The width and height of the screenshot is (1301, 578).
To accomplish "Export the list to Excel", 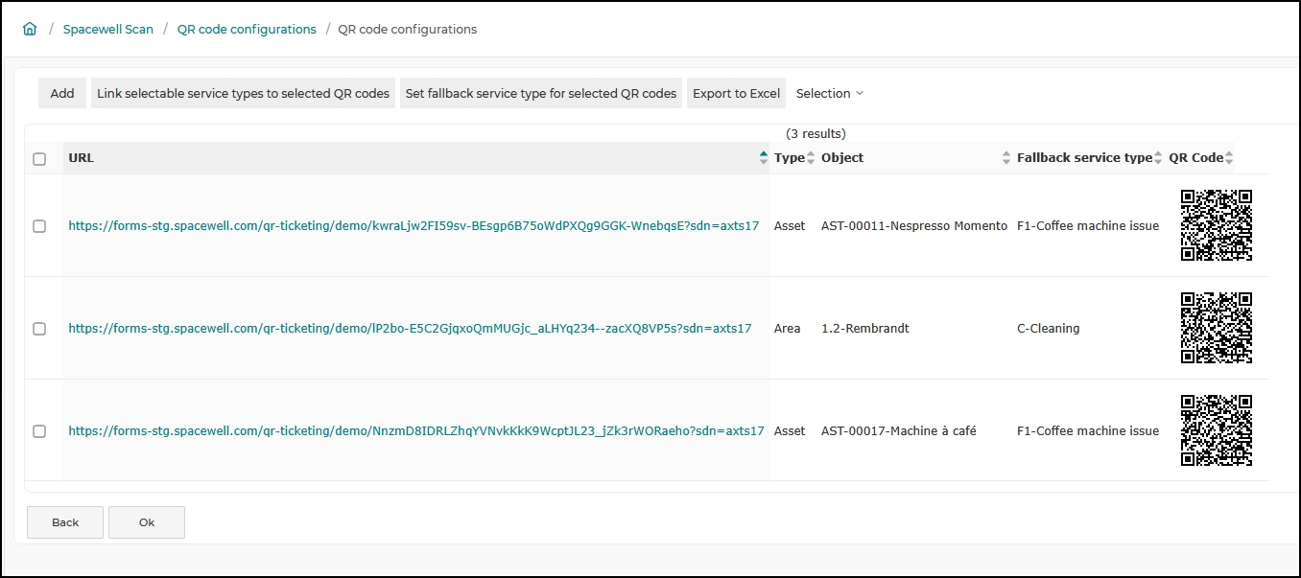I will coord(736,93).
